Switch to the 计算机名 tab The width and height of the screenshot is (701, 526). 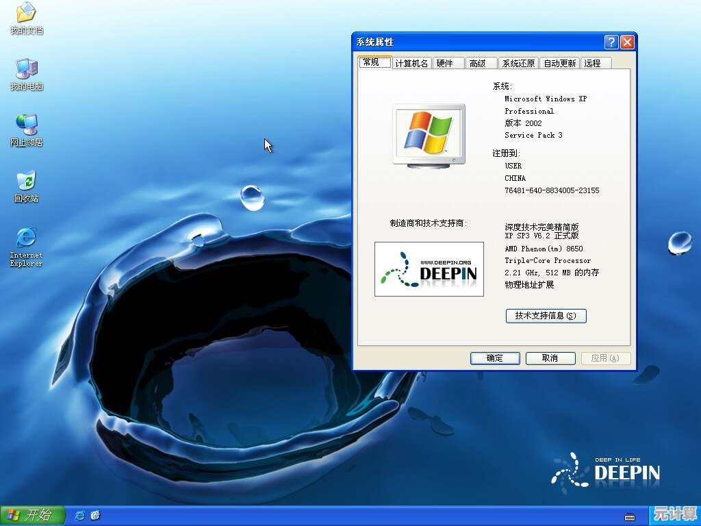tap(411, 63)
